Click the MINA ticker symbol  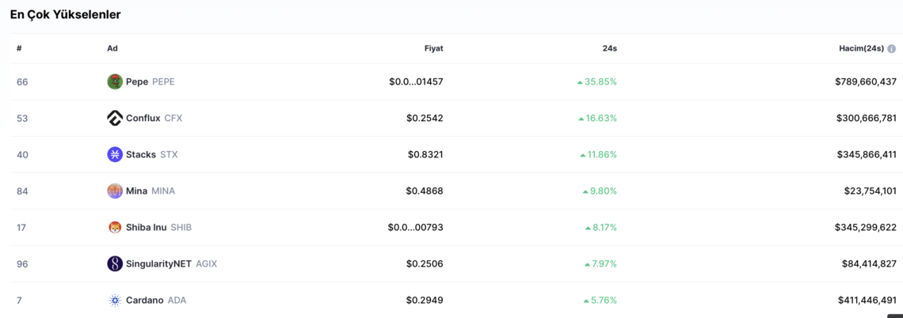(163, 191)
